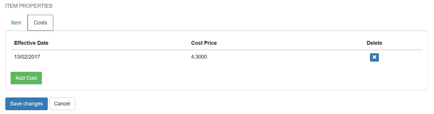Click the Delete column header

[x=374, y=43]
